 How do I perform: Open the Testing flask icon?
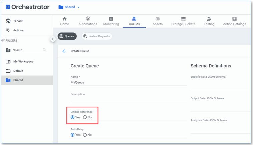point(209,19)
